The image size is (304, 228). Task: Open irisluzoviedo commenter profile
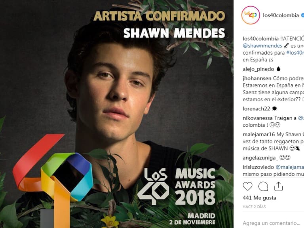[258, 167]
